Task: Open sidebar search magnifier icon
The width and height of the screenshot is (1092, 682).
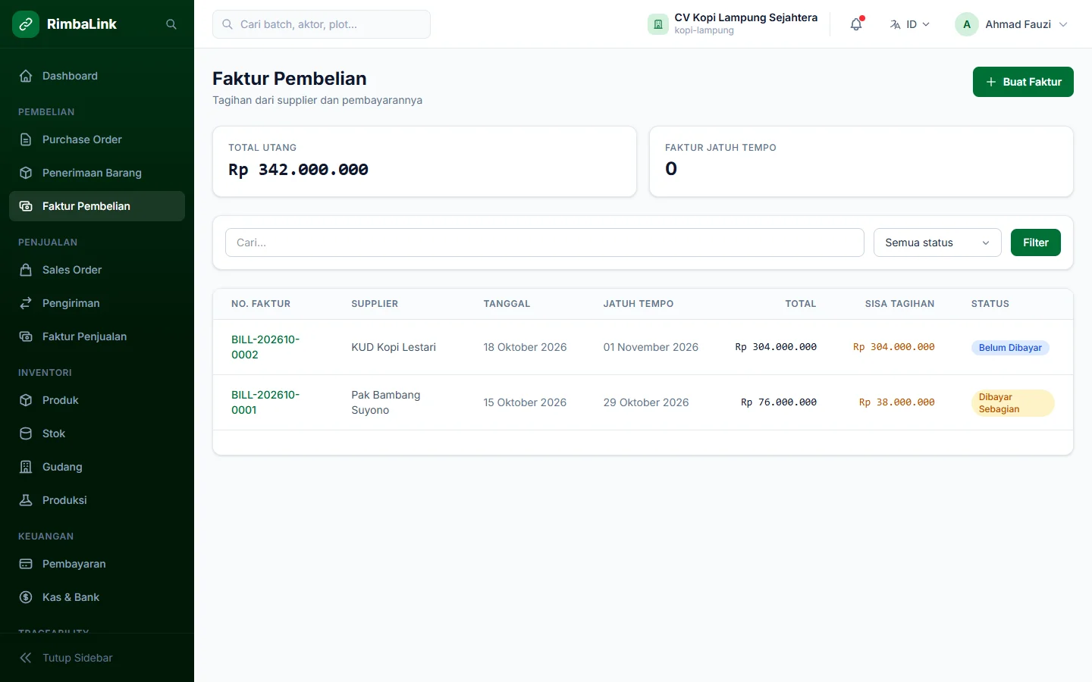Action: 171,24
